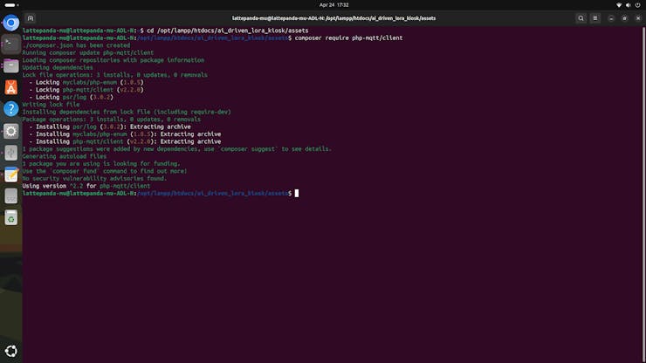Click the terminal window title text
This screenshot has height=363, width=646.
[x=333, y=18]
